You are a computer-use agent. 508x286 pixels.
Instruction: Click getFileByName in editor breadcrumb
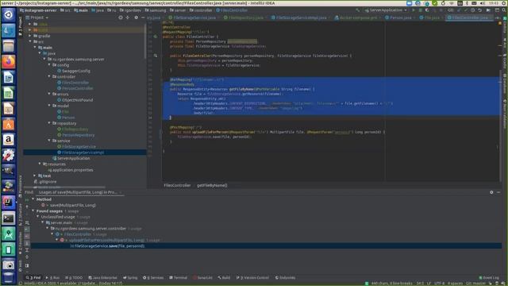click(x=212, y=185)
